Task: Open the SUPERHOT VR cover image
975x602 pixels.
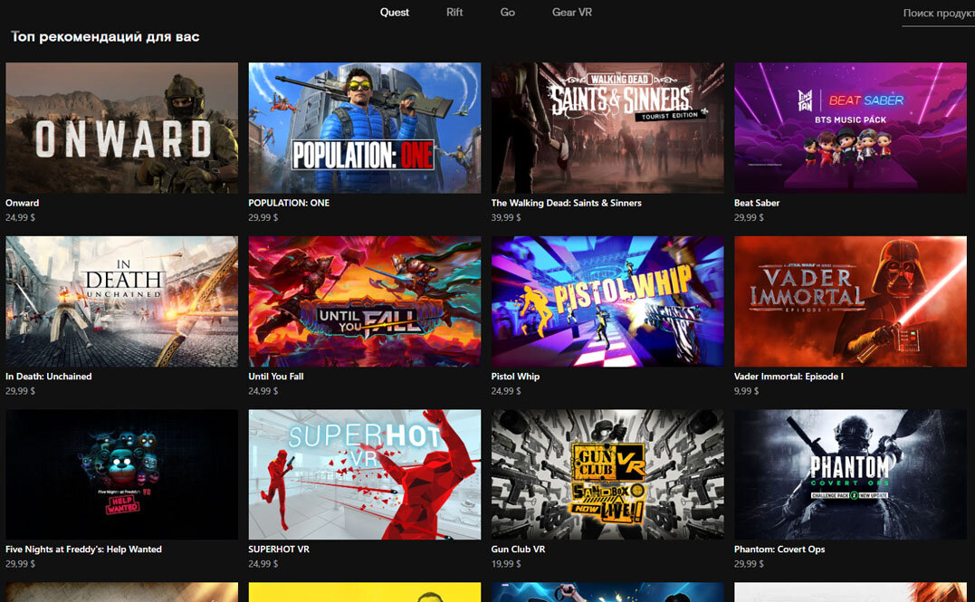Action: point(365,474)
